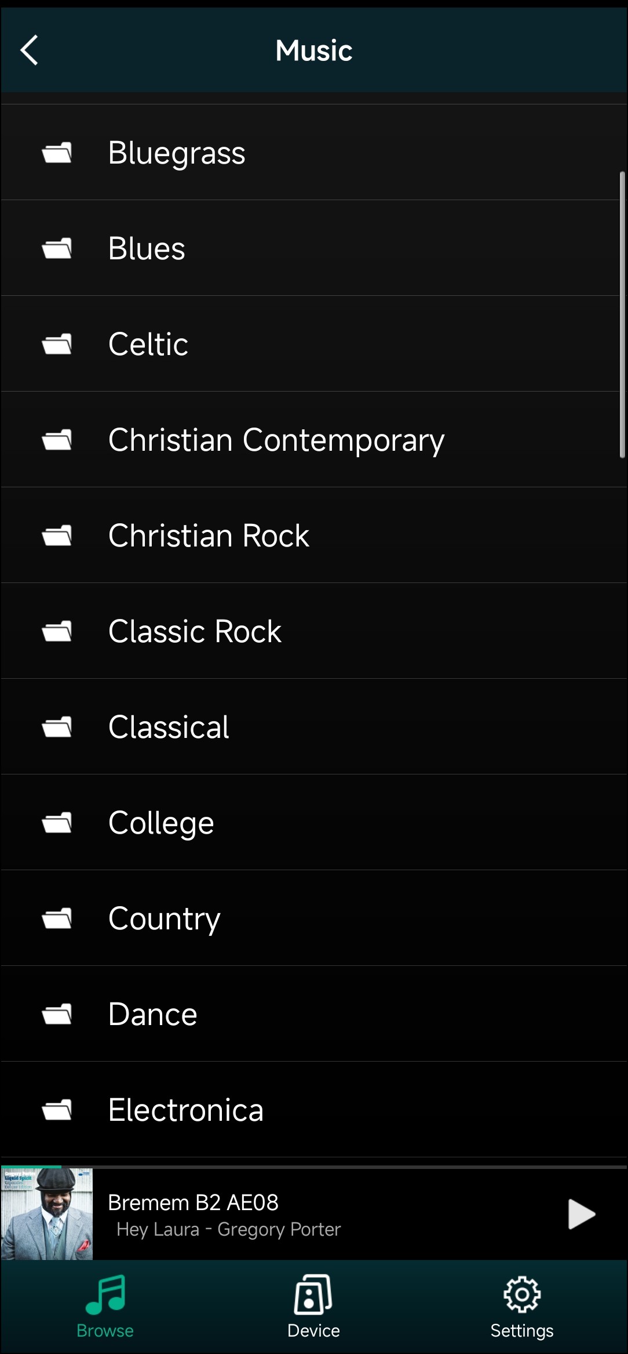
Task: Play the Hey Laura track
Action: [x=582, y=1214]
